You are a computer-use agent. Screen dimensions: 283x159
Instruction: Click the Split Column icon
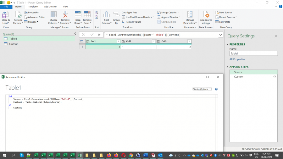click(107, 14)
